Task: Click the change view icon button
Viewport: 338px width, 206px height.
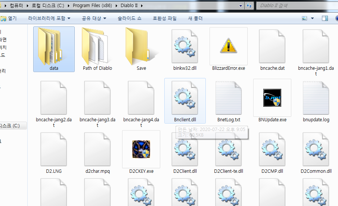Action: pyautogui.click(x=304, y=18)
